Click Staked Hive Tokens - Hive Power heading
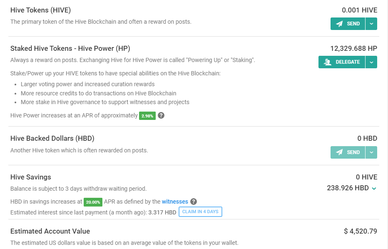The width and height of the screenshot is (388, 249). (x=70, y=49)
